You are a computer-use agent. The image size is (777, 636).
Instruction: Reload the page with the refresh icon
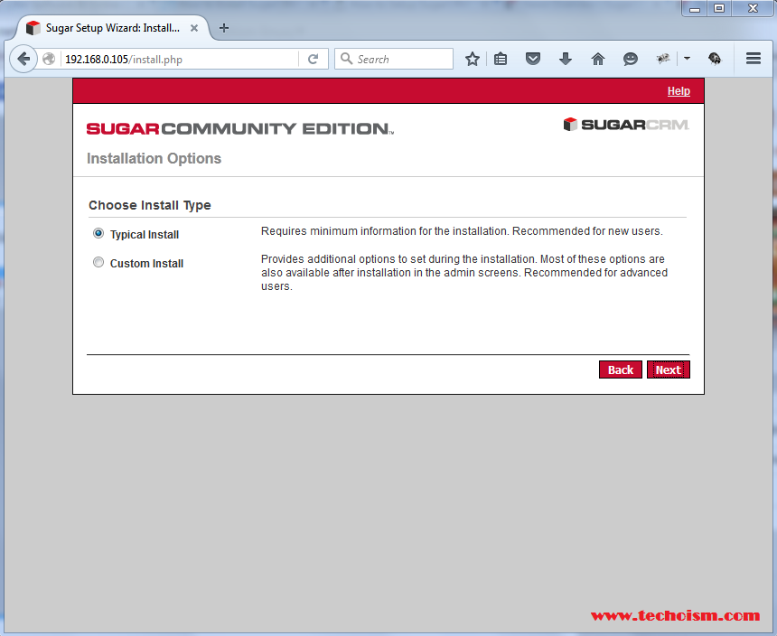[x=313, y=60]
